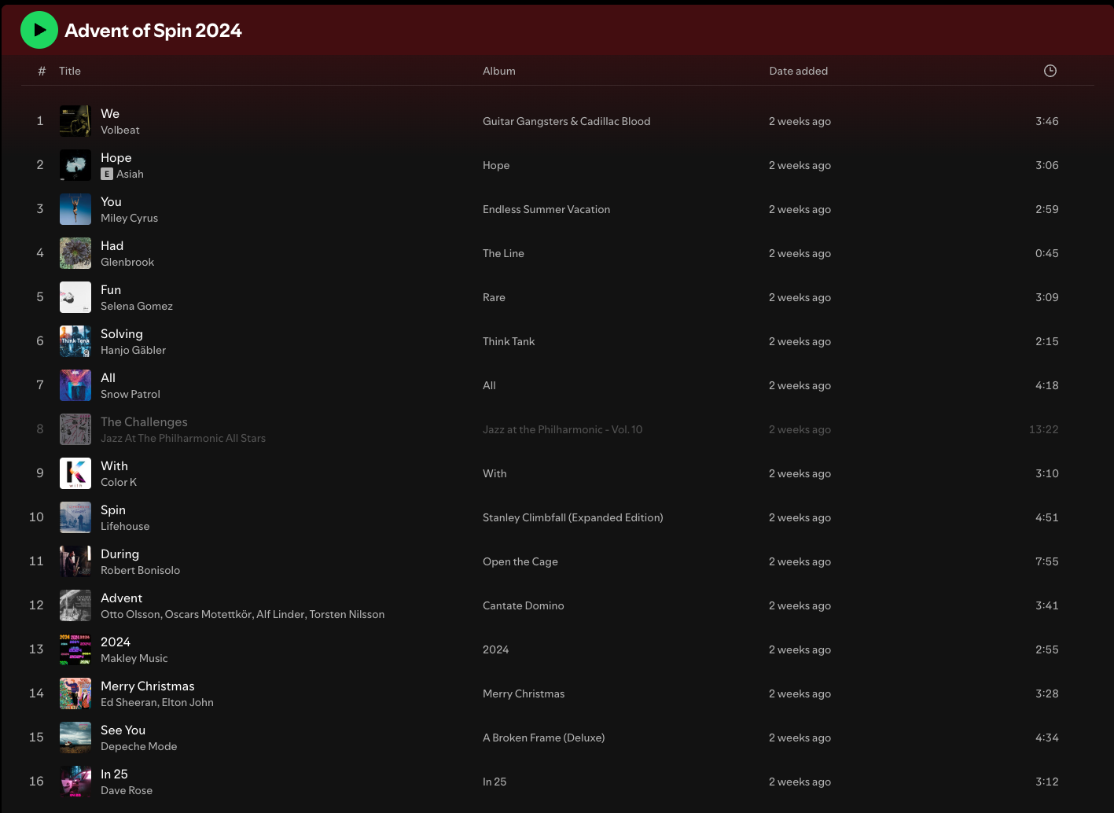
Task: Click the greyed-out The Challenges cover thumbnail
Action: 75,429
